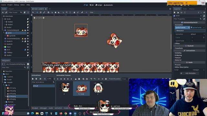Screen dimensions: 207x116
Task: Toggle visibility of Node3D
Action: [x=28, y=44]
